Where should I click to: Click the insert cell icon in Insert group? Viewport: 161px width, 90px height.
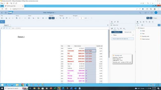38,18
